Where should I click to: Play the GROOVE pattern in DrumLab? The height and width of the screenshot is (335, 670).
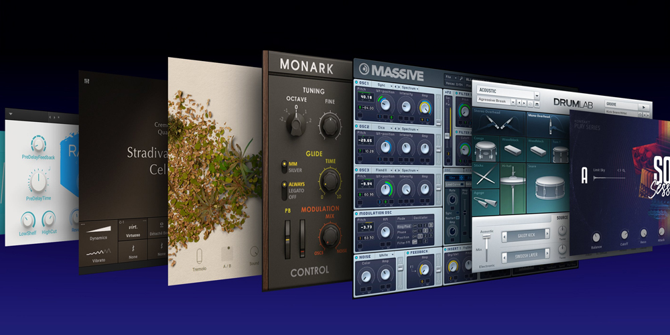tap(643, 107)
